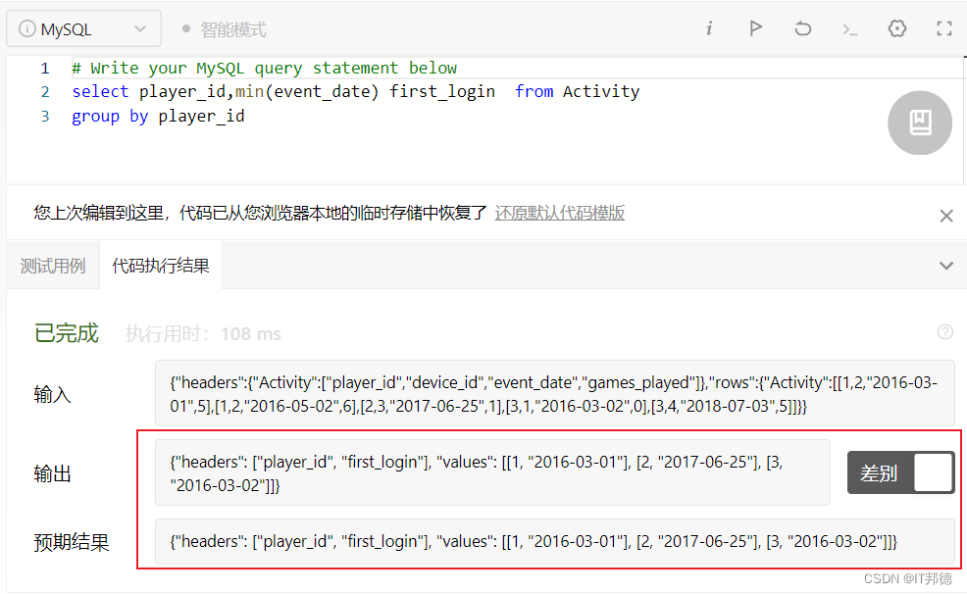Reset code with the undo arrow icon

pos(802,28)
